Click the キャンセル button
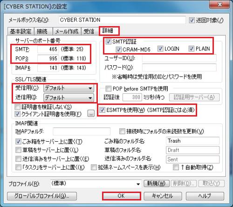Image resolution: width=233 pixels, height=207 pixels. 163,196
